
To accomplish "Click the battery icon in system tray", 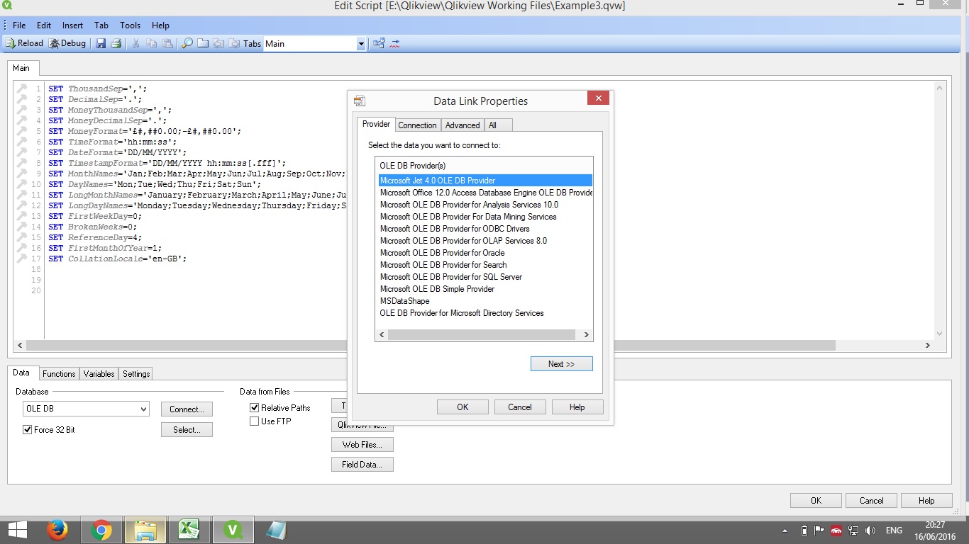I will click(804, 531).
